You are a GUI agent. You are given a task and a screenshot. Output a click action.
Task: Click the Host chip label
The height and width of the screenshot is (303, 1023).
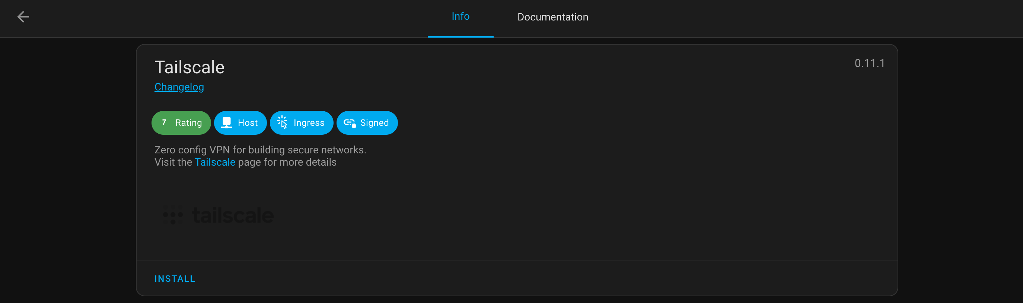(248, 123)
